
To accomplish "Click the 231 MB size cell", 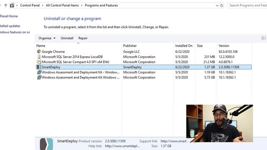I will pyautogui.click(x=209, y=57).
